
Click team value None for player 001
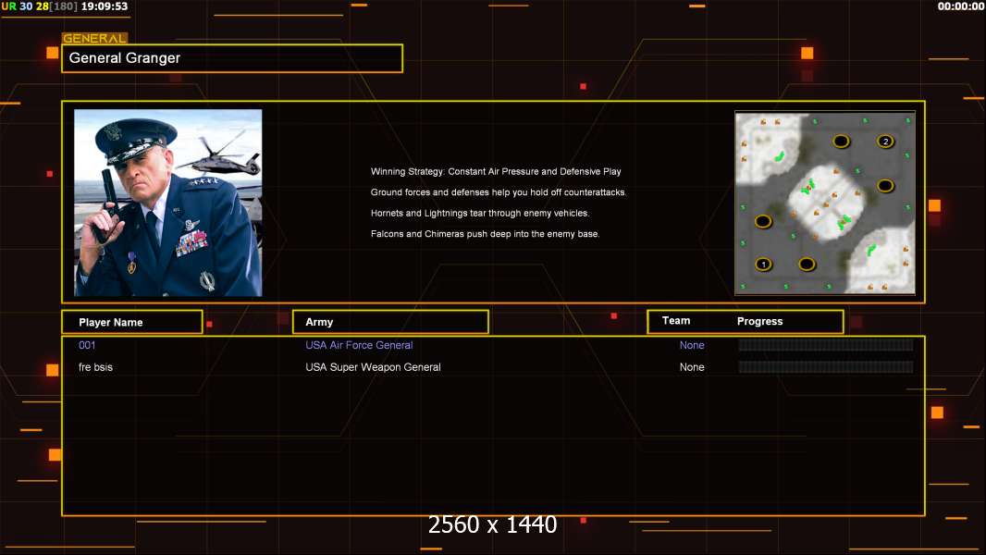[x=692, y=345]
